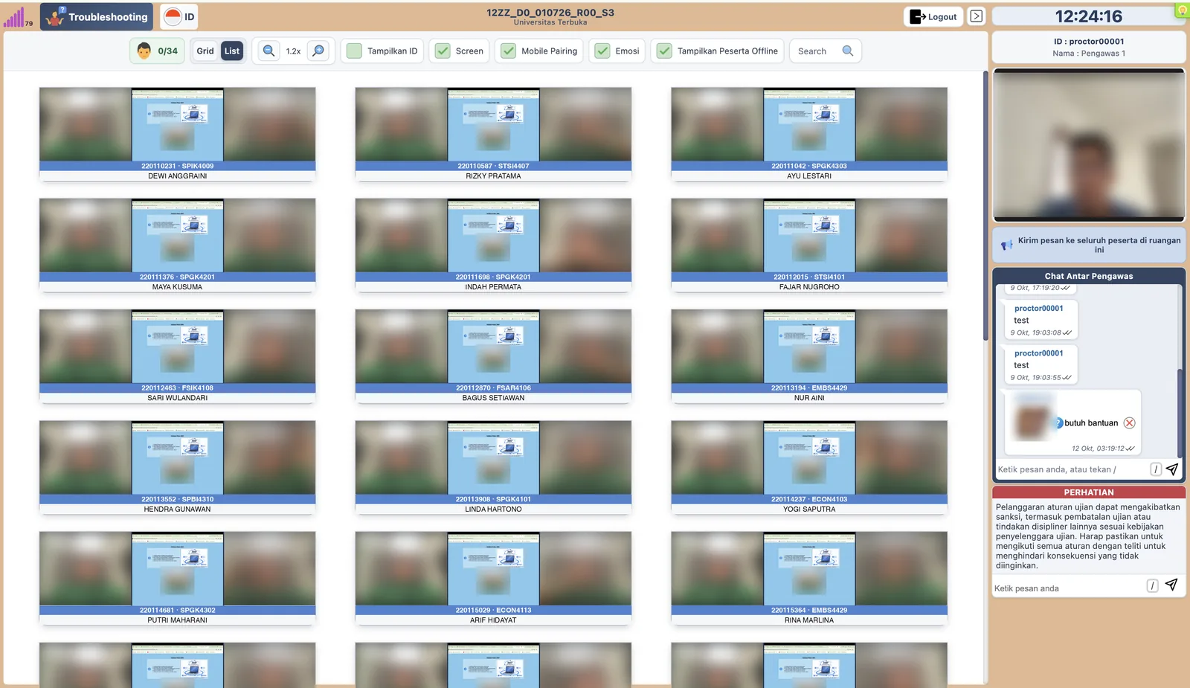Open DEWI ANGGRAINI's participant card
This screenshot has height=688, width=1190.
pos(178,134)
